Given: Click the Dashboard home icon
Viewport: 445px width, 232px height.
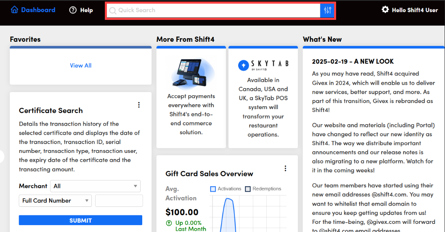Looking at the screenshot, I should 15,10.
